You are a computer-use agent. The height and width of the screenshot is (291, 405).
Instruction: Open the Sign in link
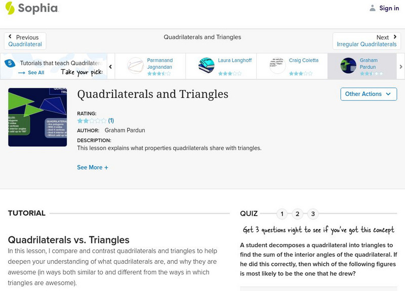pos(389,8)
